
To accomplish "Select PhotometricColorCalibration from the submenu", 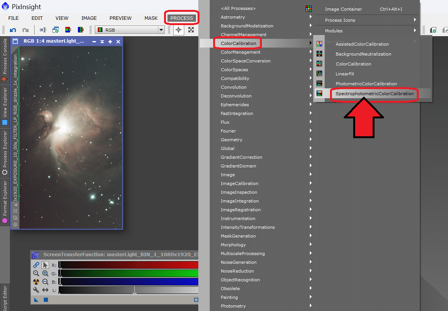I will 366,84.
